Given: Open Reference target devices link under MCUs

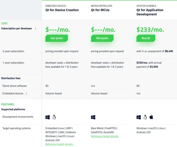Looking at the screenshot, I should click(x=105, y=136).
